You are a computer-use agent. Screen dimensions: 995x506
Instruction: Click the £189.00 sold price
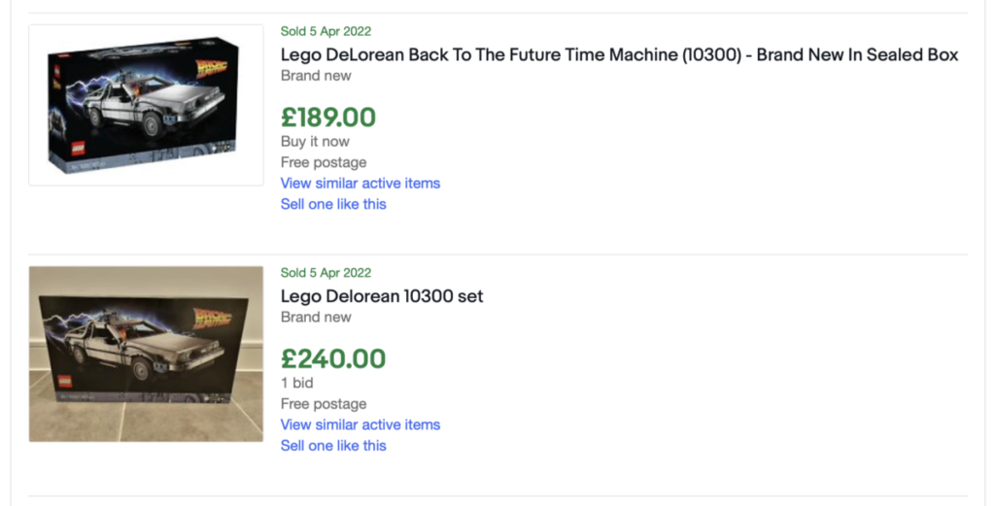pos(328,118)
